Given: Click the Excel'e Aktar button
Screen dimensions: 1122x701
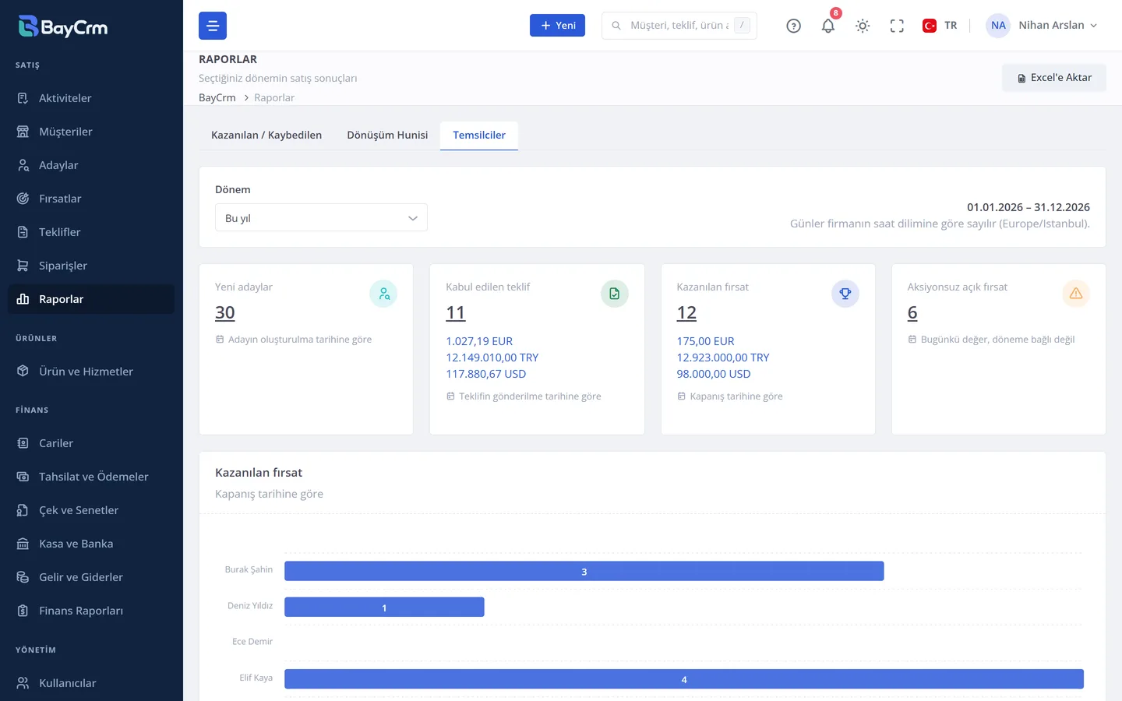Looking at the screenshot, I should click(x=1054, y=78).
